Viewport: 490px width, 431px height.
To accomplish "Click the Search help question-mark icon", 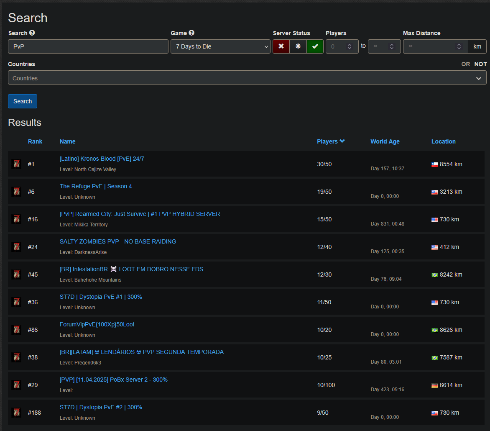I will pos(32,33).
